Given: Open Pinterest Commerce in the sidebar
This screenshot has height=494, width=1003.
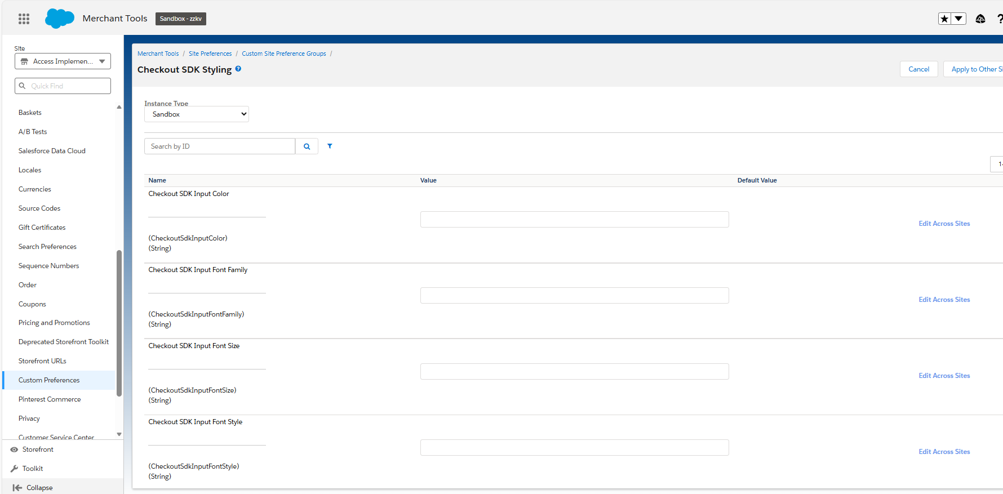Looking at the screenshot, I should [x=50, y=399].
